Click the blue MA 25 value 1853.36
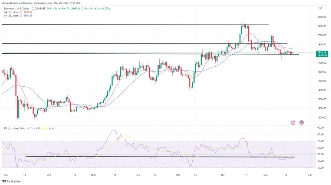This screenshot has width=331, height=185. 28,16
